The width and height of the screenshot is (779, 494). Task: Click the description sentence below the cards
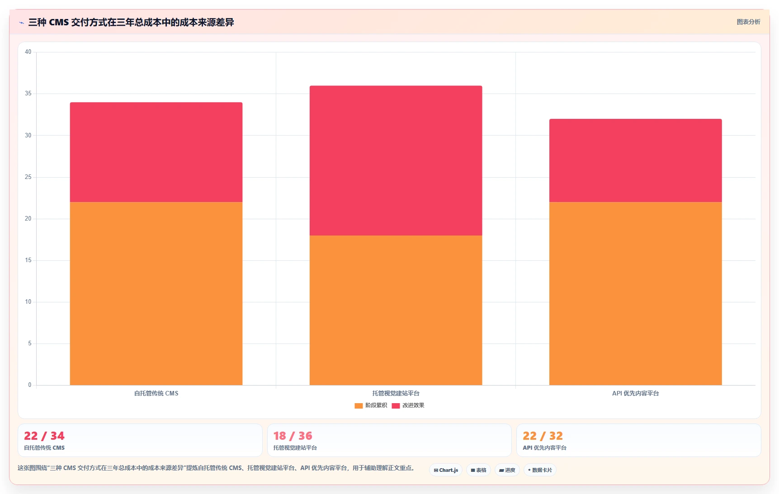click(216, 468)
